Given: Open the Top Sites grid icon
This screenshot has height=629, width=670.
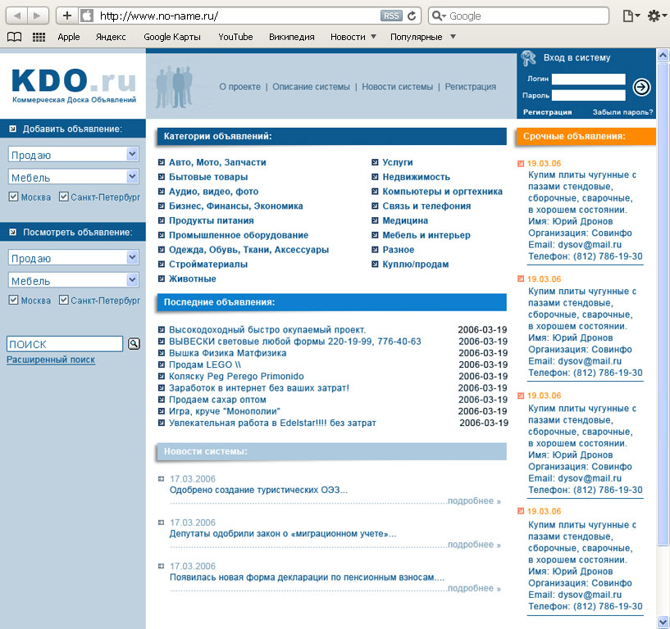Looking at the screenshot, I should pyautogui.click(x=39, y=37).
